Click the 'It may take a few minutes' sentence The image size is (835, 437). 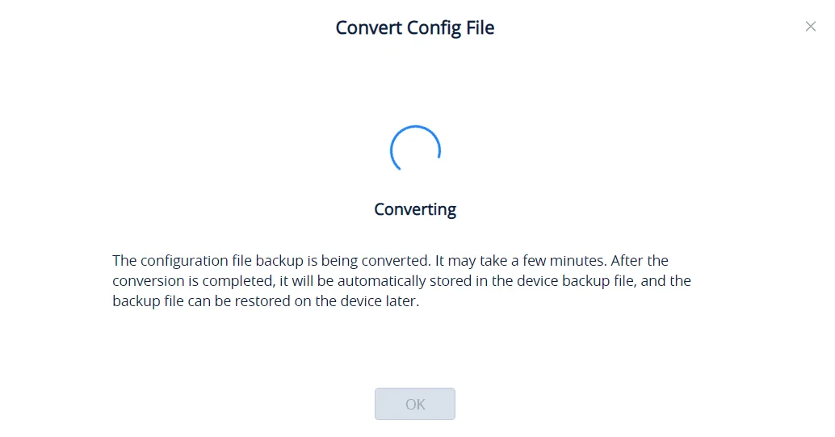tap(521, 261)
